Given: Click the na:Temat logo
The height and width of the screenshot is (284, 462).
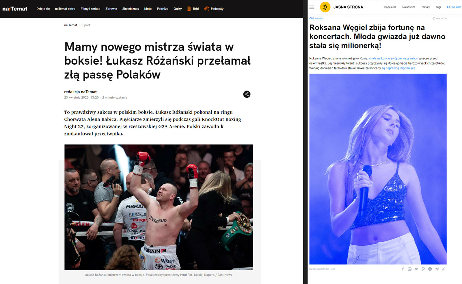Looking at the screenshot, I should tap(15, 9).
